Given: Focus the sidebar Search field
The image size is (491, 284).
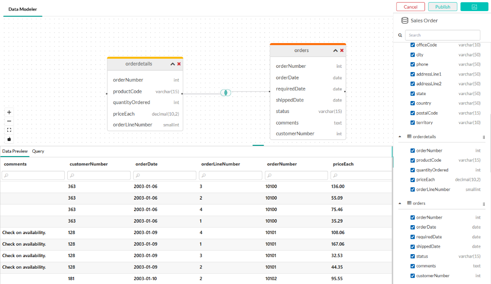Looking at the screenshot, I should 442,35.
